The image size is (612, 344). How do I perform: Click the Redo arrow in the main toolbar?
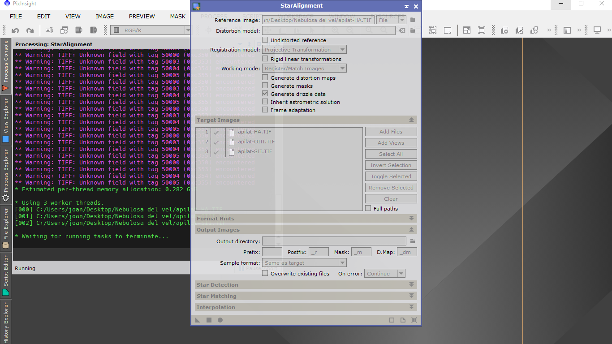[x=30, y=30]
